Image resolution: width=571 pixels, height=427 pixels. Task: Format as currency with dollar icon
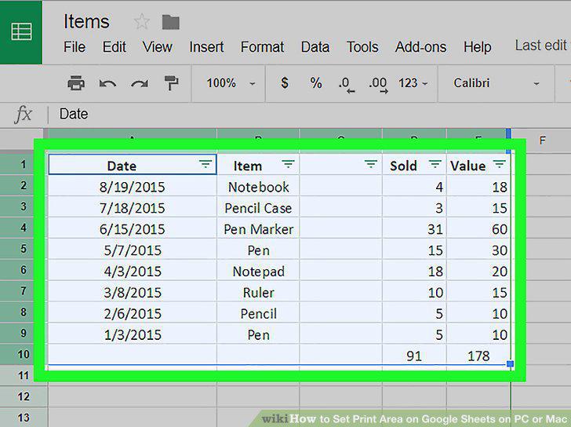285,83
